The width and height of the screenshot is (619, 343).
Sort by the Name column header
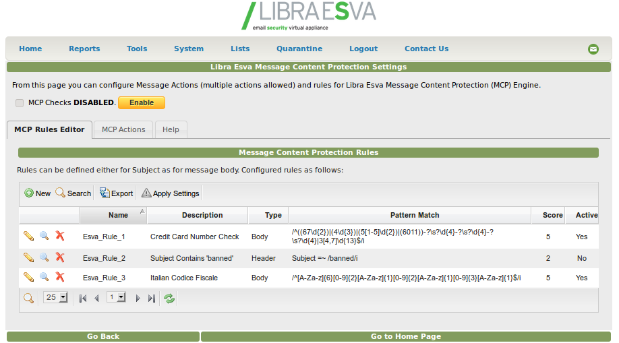point(113,215)
